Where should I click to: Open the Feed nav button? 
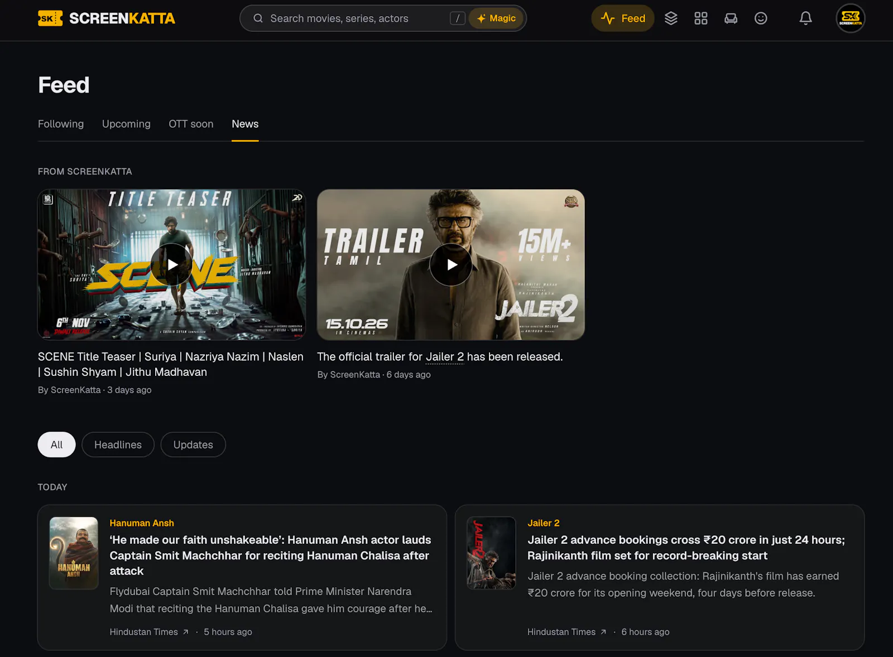tap(623, 18)
